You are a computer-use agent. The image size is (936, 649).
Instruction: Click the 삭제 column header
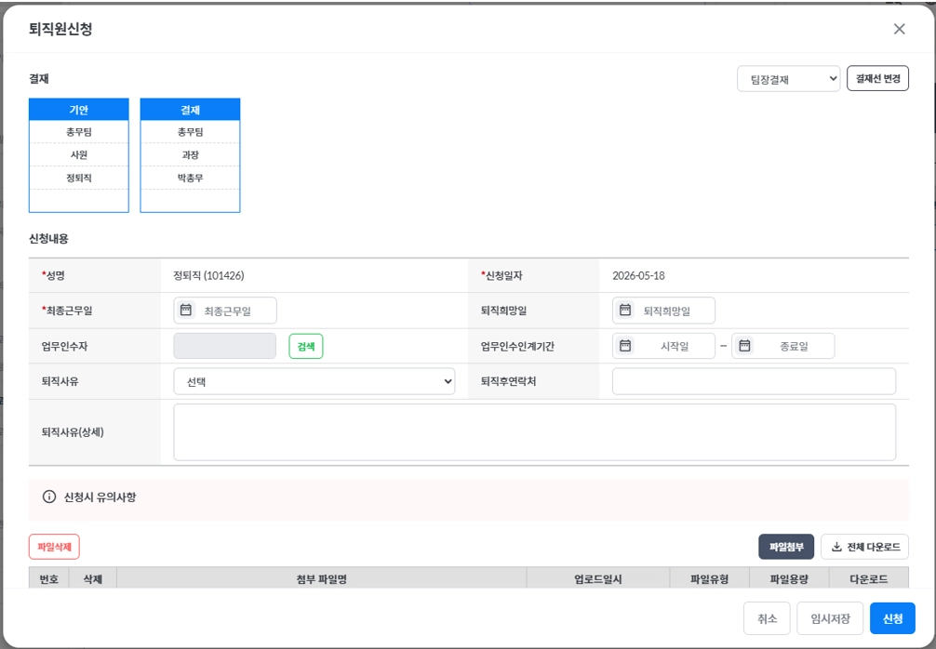pos(92,578)
